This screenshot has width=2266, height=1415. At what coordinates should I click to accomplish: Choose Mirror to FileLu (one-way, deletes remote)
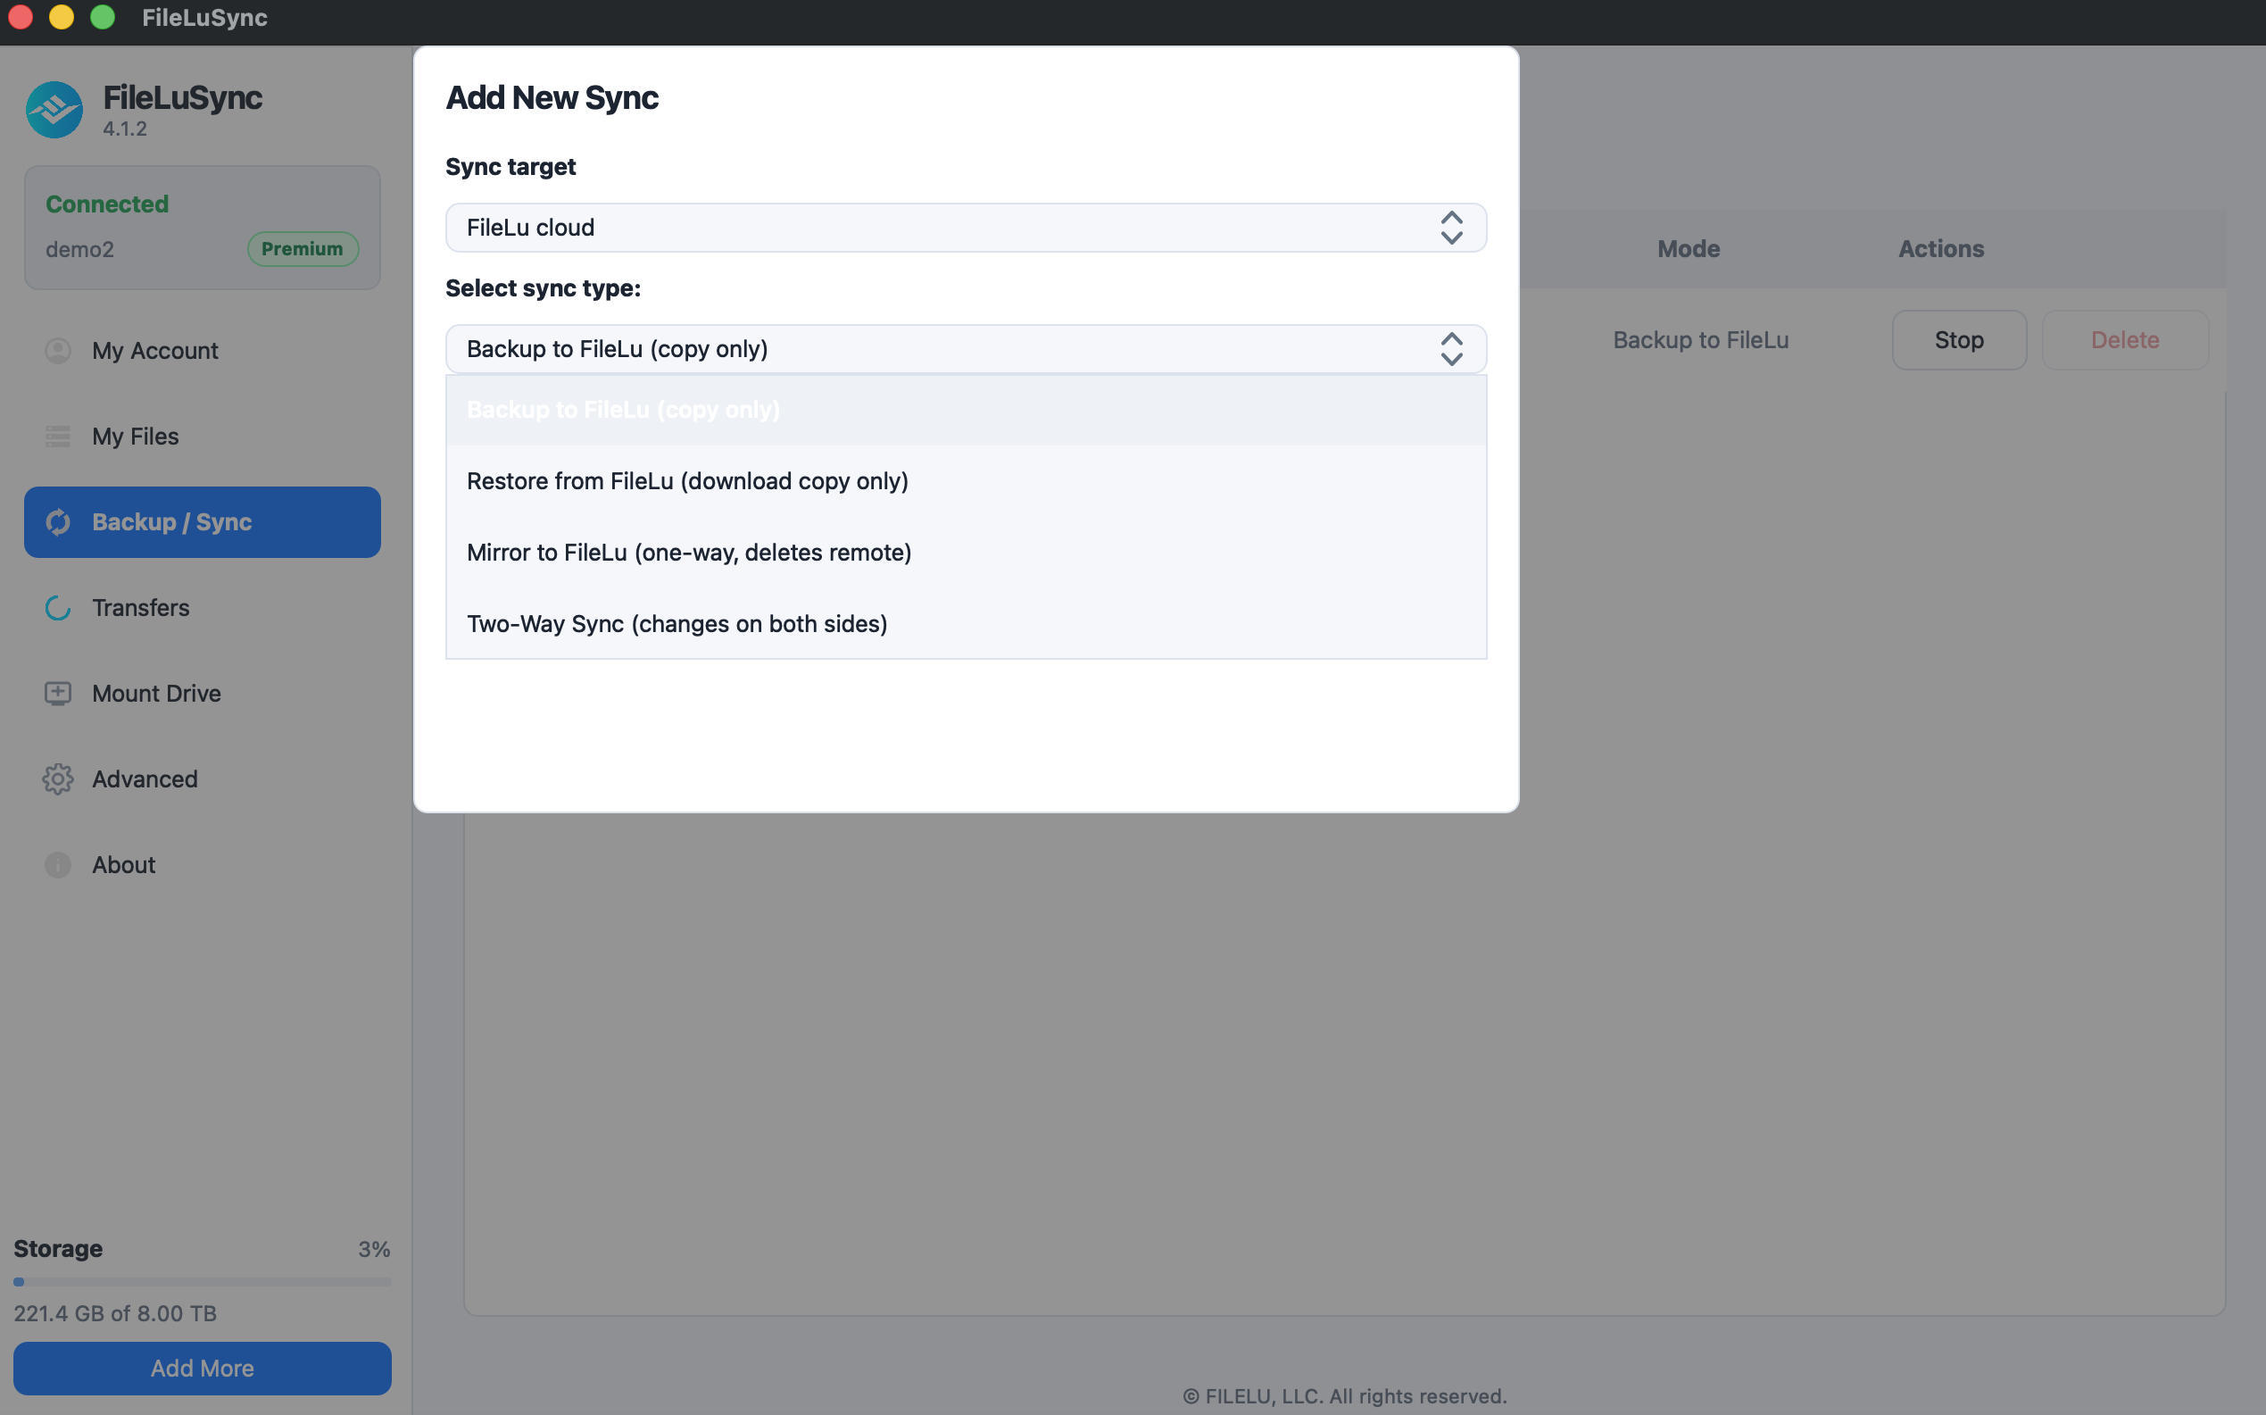[x=966, y=552]
